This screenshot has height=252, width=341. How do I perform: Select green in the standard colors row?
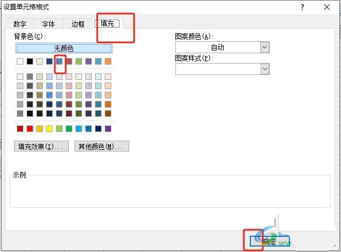69,129
